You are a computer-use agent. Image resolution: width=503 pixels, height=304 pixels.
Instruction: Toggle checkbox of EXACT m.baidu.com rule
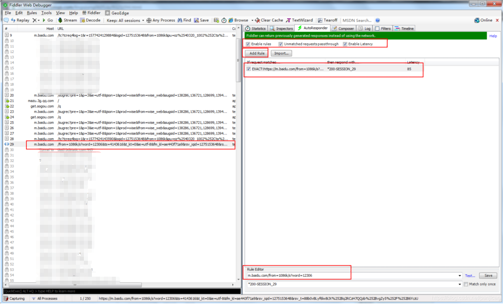coord(249,69)
